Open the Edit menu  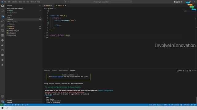click(x=9, y=2)
